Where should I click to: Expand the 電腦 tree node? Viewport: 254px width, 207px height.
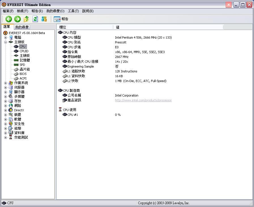pos(5,37)
